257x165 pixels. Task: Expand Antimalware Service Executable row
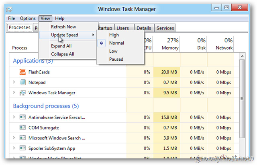(x=14, y=117)
